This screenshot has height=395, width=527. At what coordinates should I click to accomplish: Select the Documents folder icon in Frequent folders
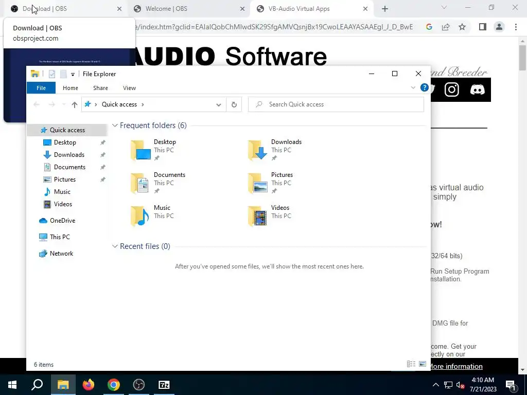[x=140, y=183]
